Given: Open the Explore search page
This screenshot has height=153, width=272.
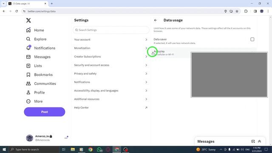Looking at the screenshot, I should coord(36,39).
